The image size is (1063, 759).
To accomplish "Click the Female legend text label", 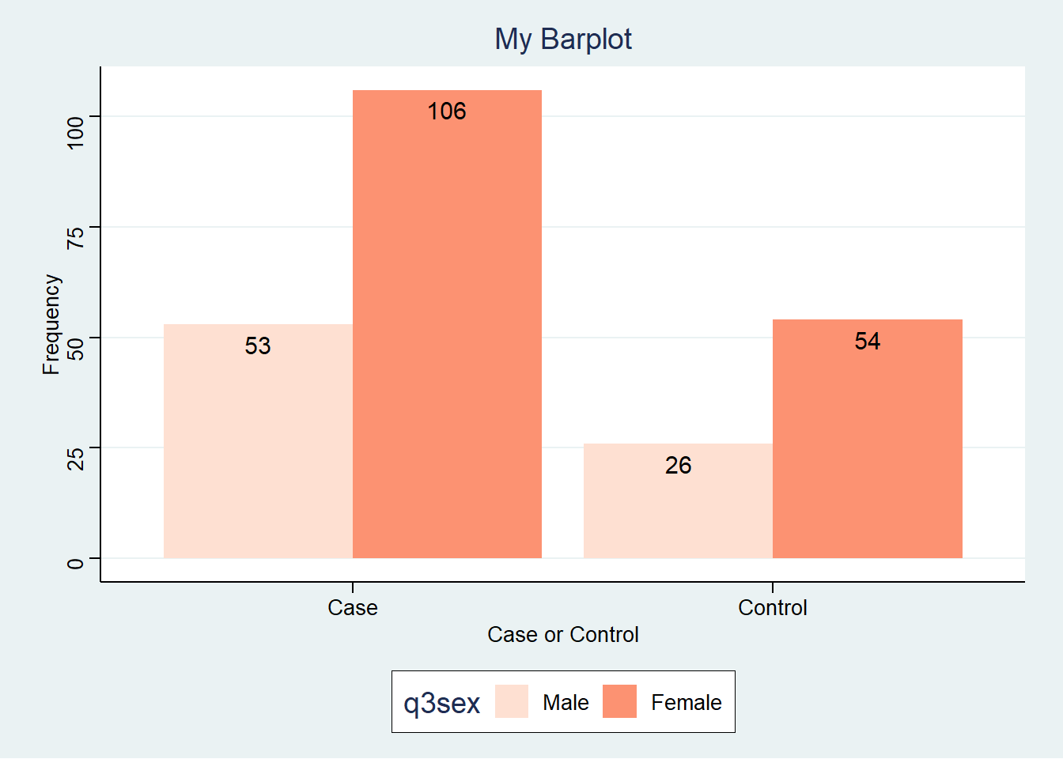I will pos(686,703).
